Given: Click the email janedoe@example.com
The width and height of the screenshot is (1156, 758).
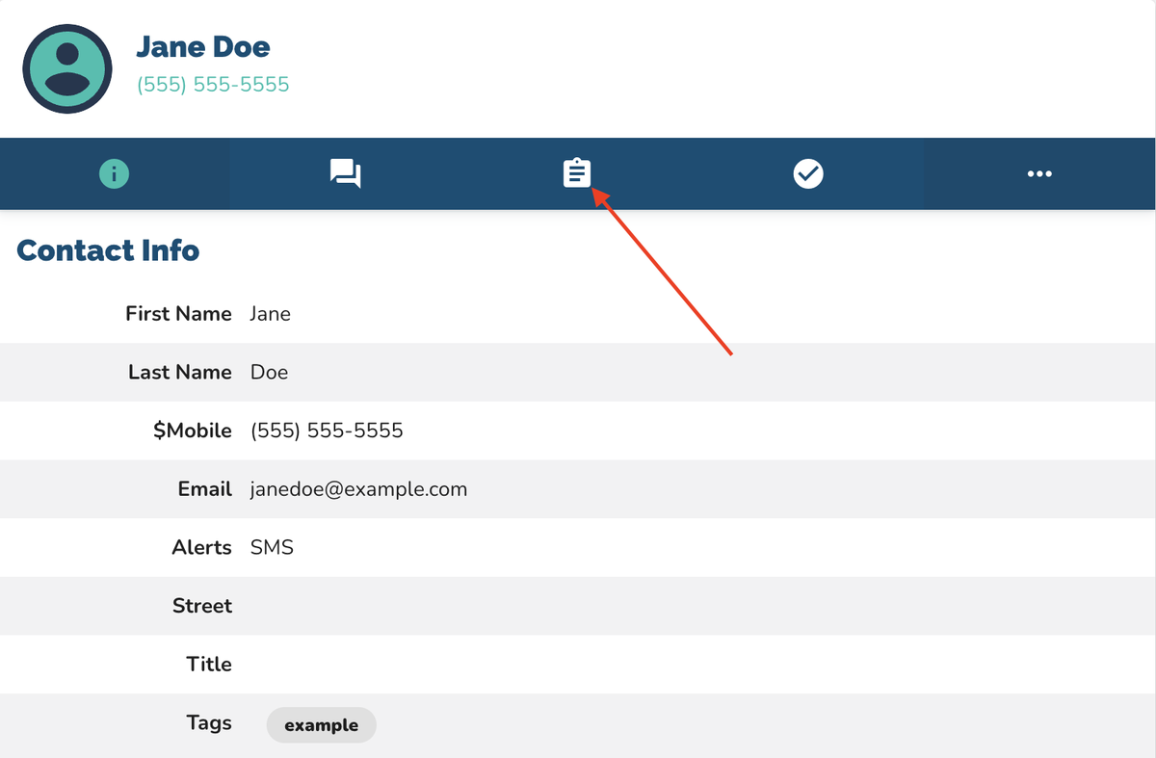Looking at the screenshot, I should click(358, 489).
